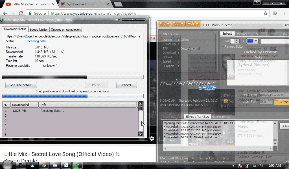Switch to Replacer tab in HTTP Proxy Injector
Screen dimensions: 289x169
[x=243, y=34]
